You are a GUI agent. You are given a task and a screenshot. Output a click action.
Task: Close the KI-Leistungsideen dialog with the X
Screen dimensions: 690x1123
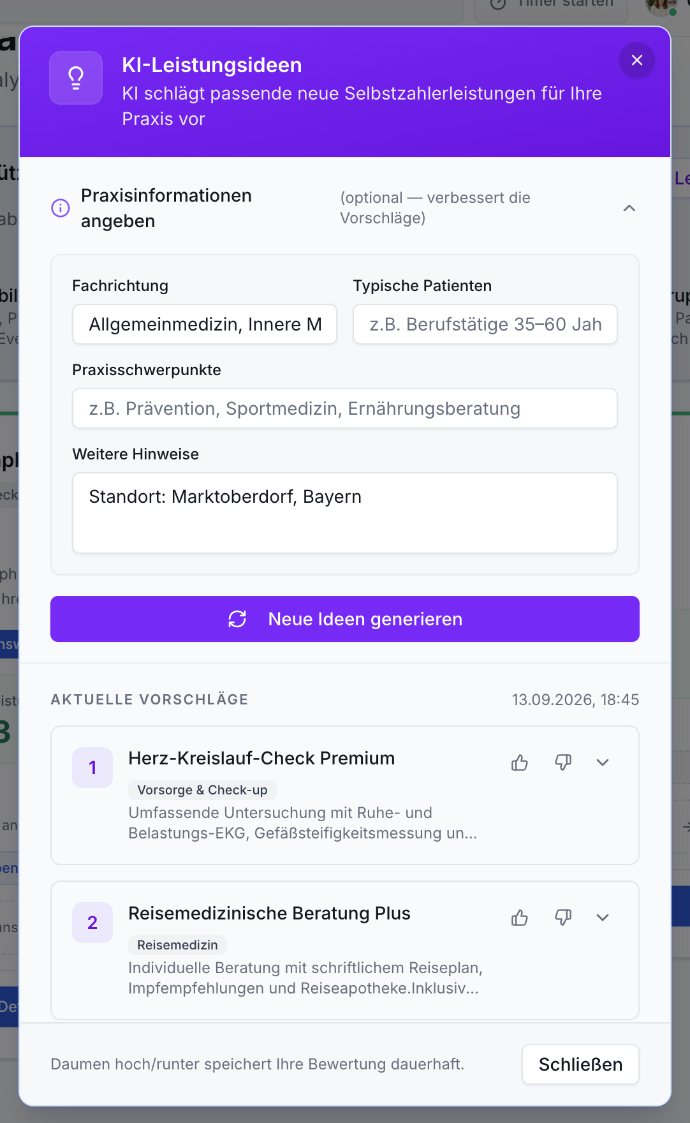(x=636, y=61)
